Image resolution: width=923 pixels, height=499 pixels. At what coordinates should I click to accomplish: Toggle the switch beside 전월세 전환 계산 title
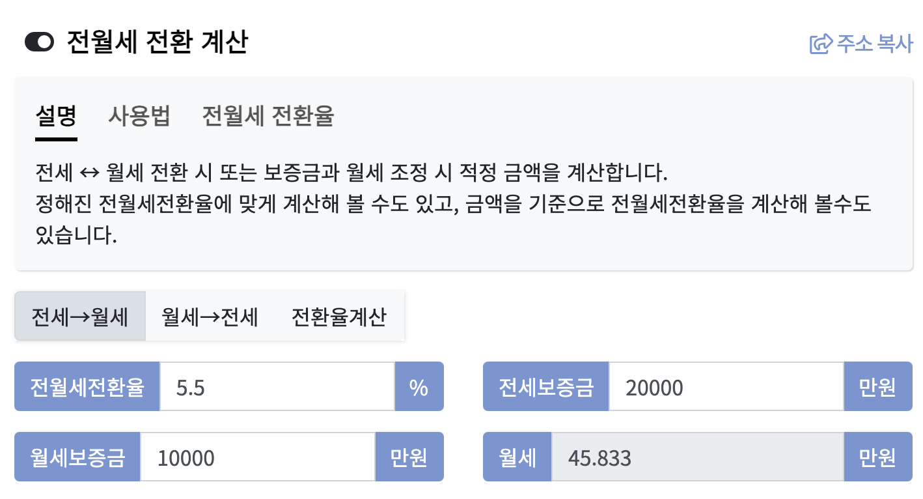39,42
